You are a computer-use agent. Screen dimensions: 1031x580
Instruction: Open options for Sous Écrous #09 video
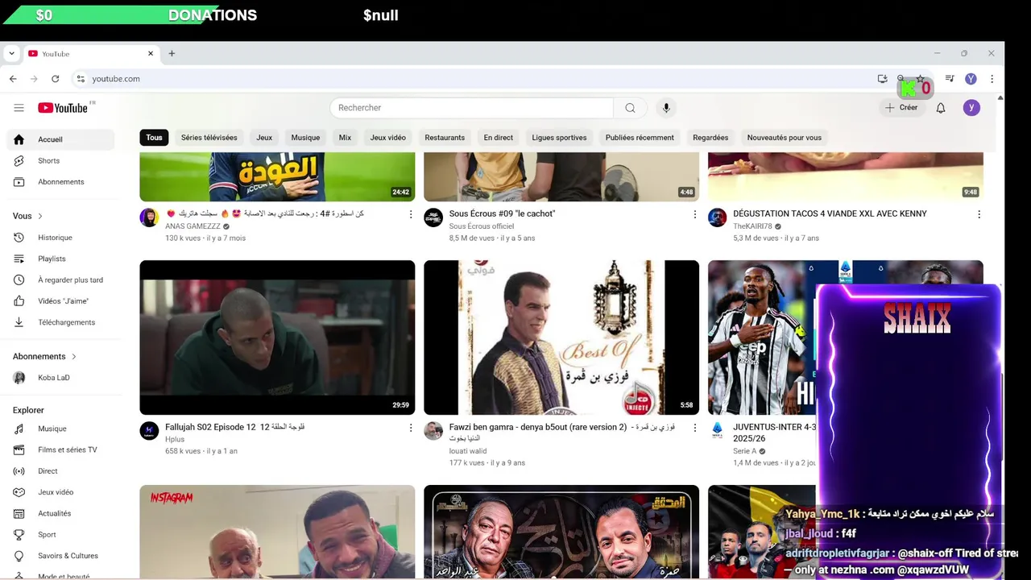(x=695, y=214)
